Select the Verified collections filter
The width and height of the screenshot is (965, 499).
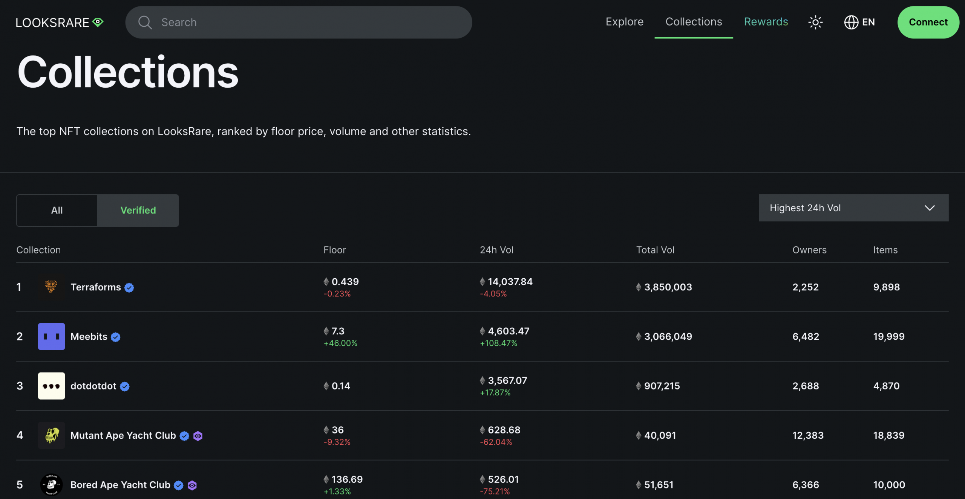click(x=138, y=210)
